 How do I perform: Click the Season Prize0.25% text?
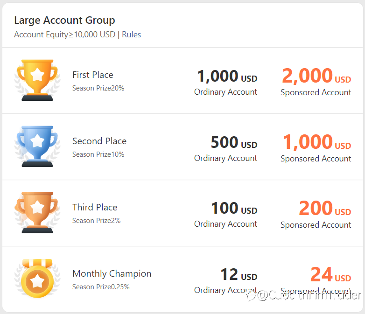(x=101, y=287)
